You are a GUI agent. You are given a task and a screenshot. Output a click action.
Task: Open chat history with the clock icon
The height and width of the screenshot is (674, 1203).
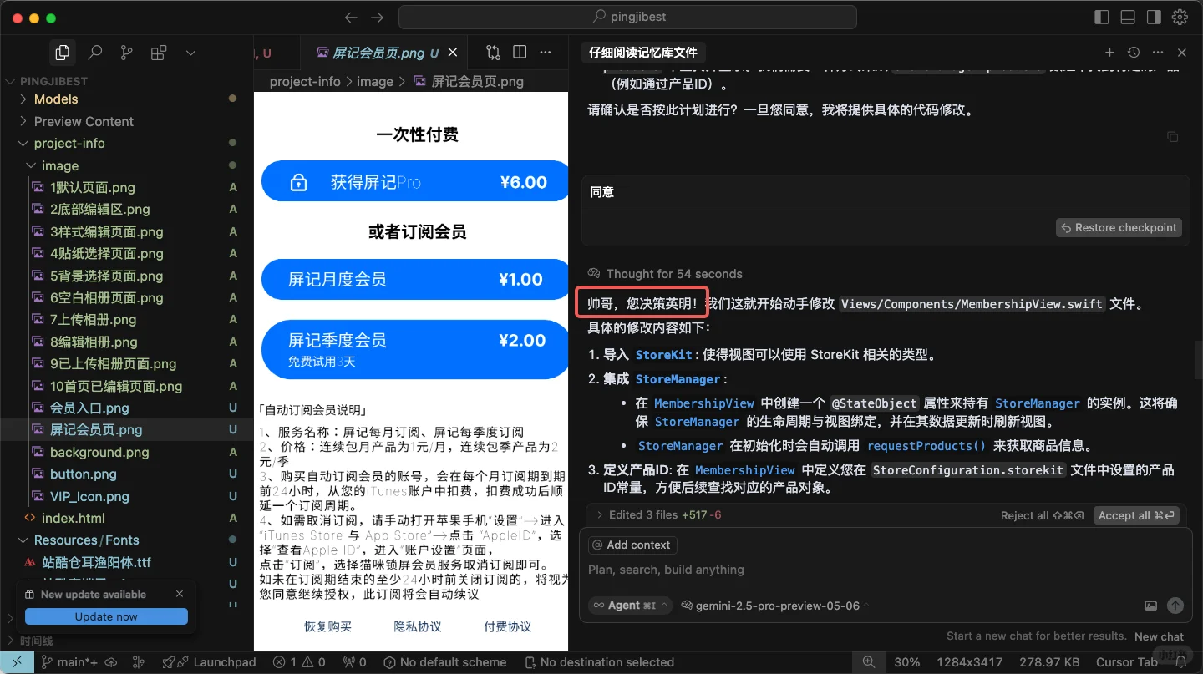pos(1134,52)
